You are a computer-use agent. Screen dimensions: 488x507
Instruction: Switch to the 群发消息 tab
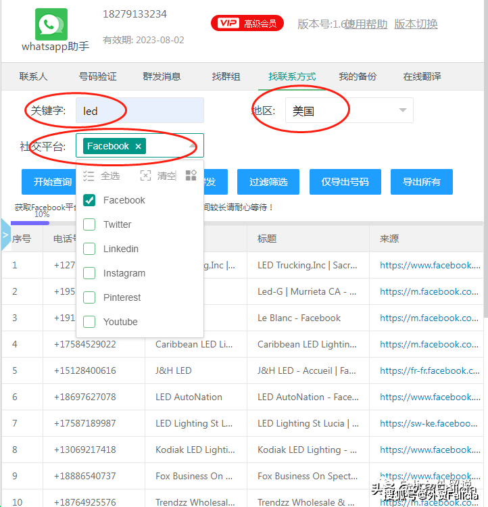tap(162, 76)
